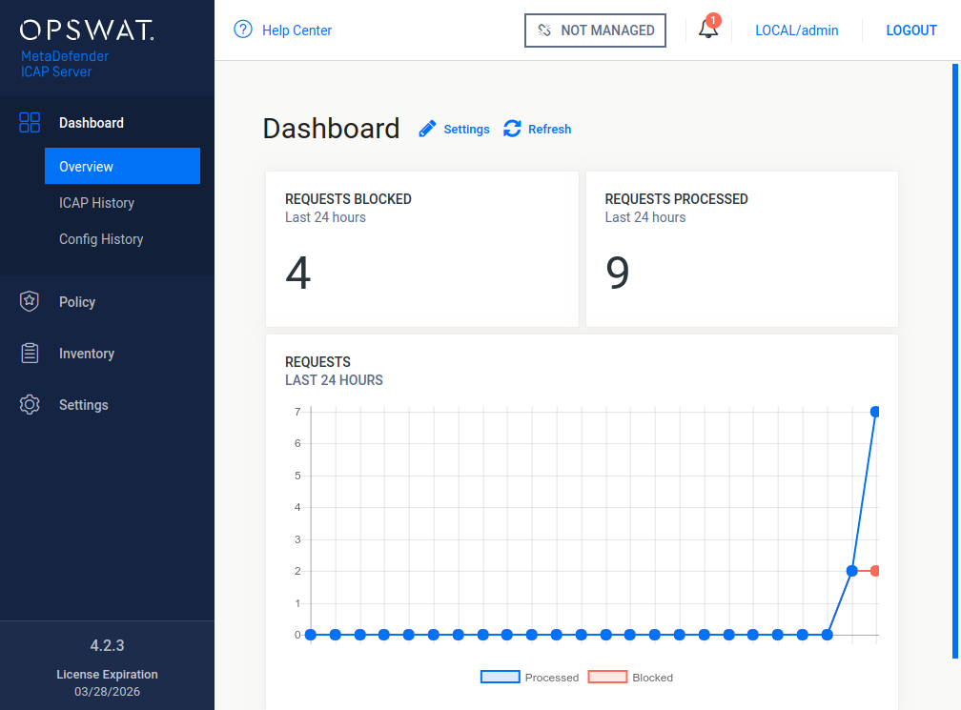Click the Processed legend label
The width and height of the screenshot is (961, 710).
click(552, 678)
